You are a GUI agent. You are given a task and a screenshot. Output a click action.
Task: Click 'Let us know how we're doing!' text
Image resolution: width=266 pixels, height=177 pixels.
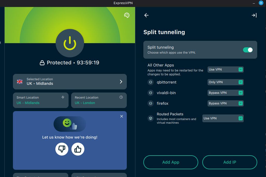70,137
